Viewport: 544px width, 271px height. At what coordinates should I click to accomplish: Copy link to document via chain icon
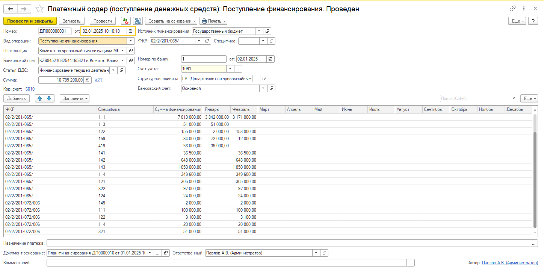click(512, 9)
